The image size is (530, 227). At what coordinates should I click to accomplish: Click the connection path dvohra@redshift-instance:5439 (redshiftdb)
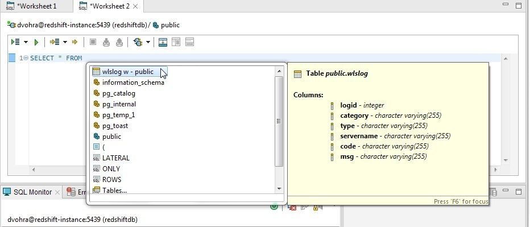(82, 25)
